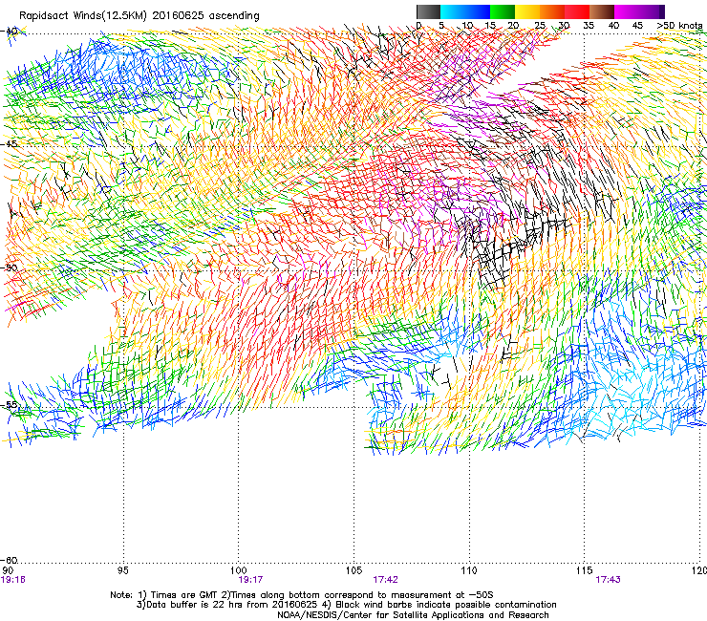Click the orange 25-30 knots legend swatch
The width and height of the screenshot is (707, 621).
[552, 11]
